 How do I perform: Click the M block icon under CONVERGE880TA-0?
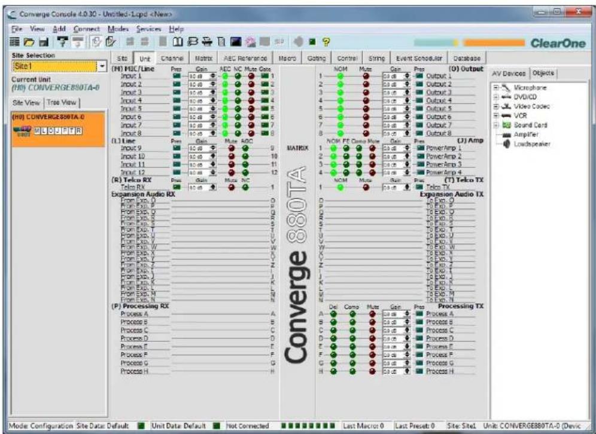pyautogui.click(x=38, y=131)
